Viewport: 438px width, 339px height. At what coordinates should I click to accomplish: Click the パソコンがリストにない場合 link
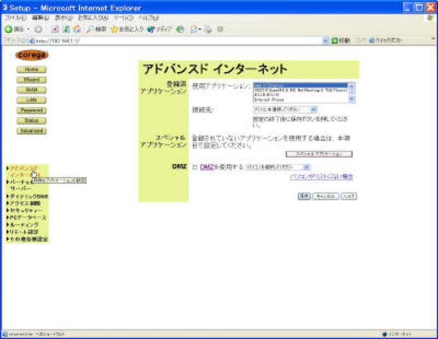coord(321,177)
